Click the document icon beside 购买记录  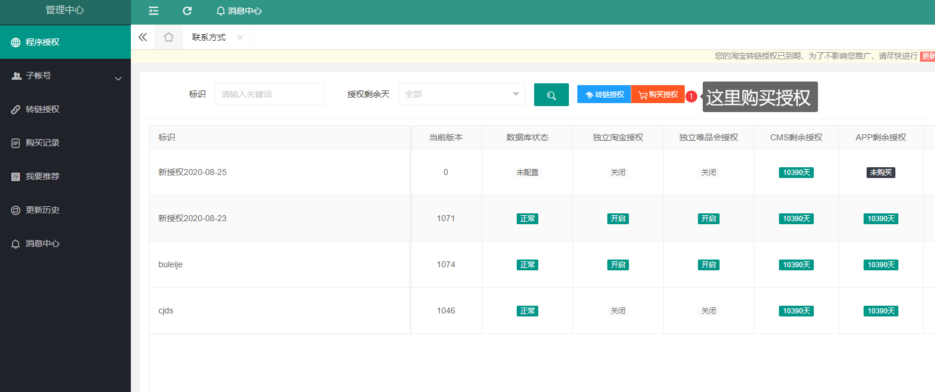pos(16,143)
